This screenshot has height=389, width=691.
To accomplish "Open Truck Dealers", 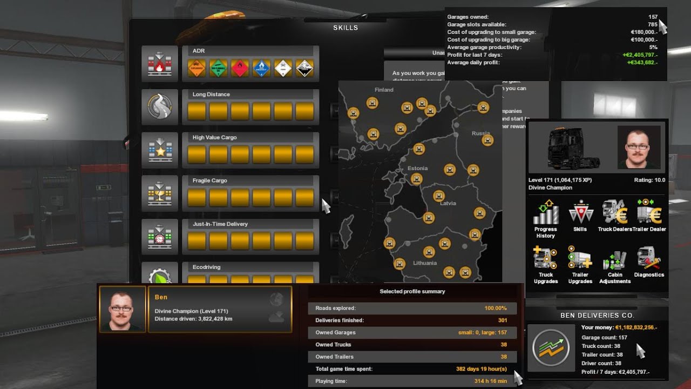I will coord(615,216).
